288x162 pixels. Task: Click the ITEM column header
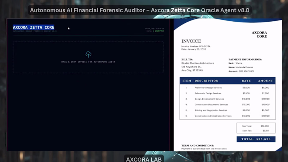(187, 81)
